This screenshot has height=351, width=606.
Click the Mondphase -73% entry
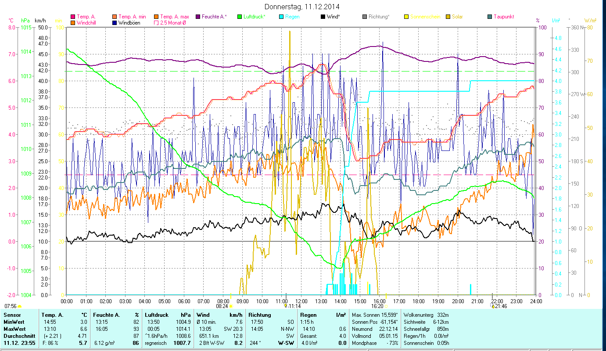pos(375,343)
